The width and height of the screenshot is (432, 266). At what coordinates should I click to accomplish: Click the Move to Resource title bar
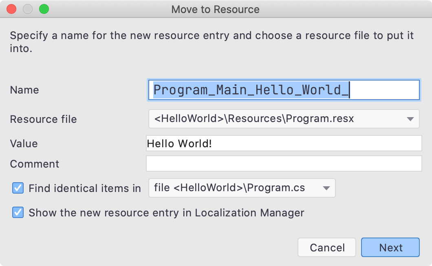point(216,9)
